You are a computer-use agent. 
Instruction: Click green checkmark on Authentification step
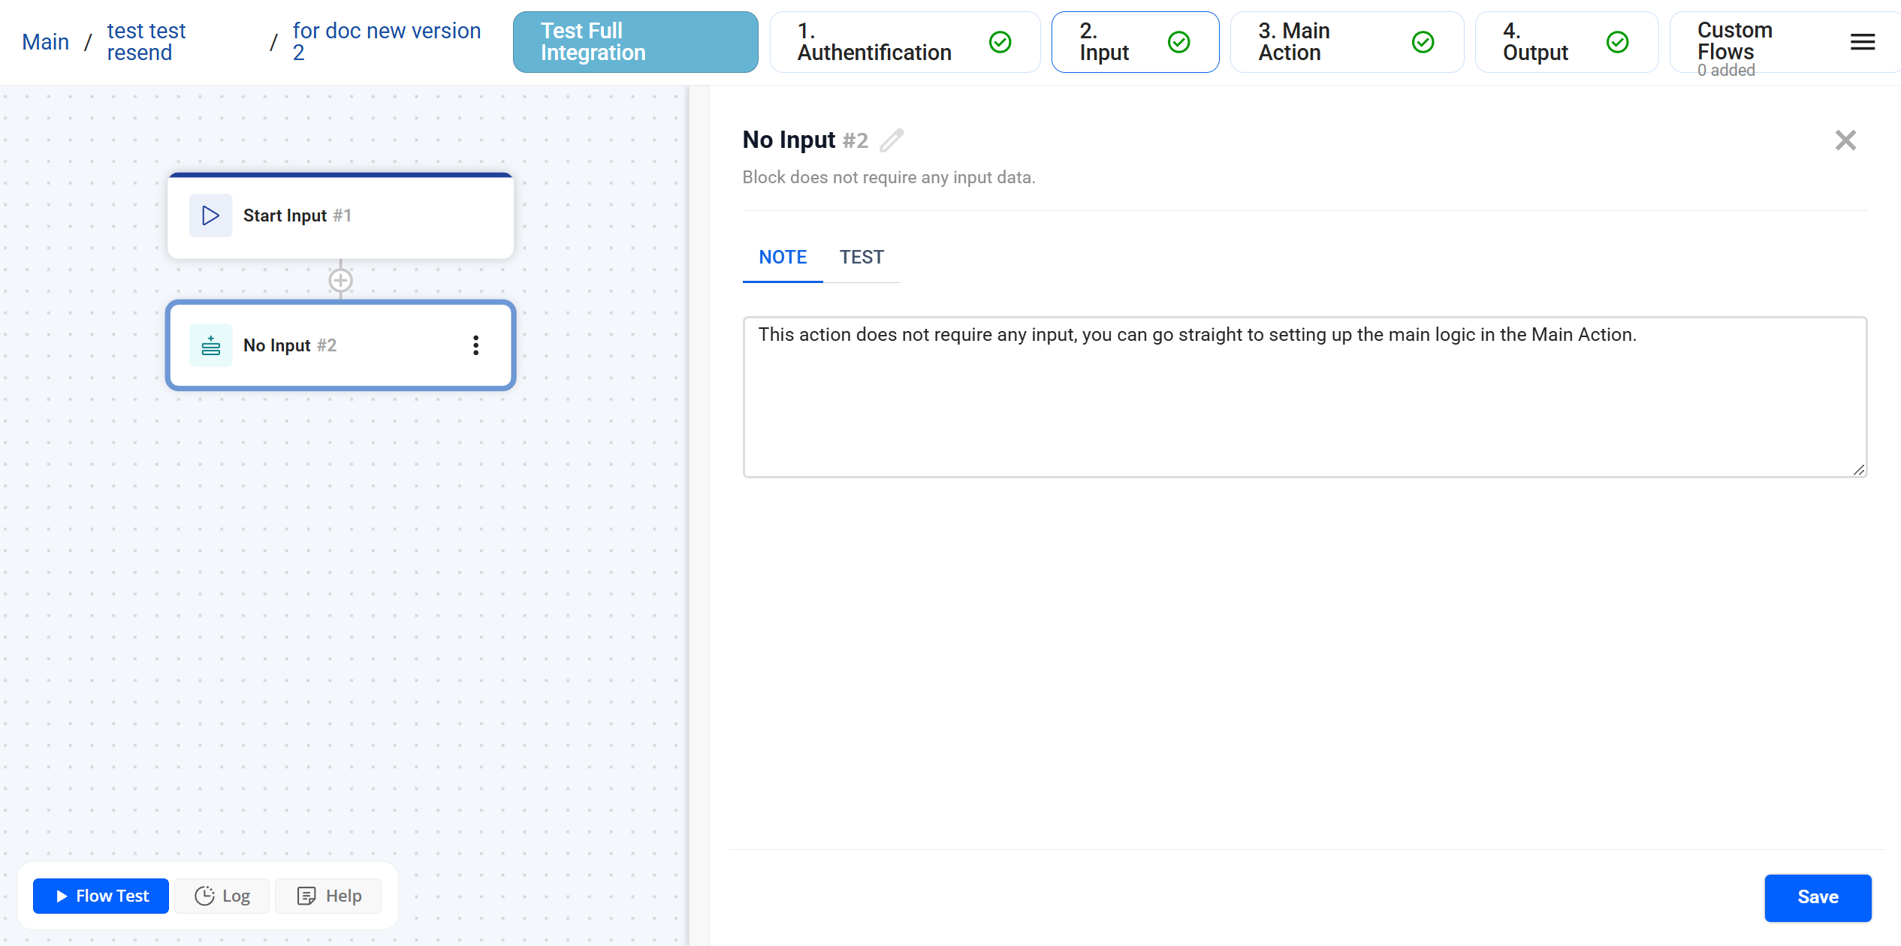1000,42
